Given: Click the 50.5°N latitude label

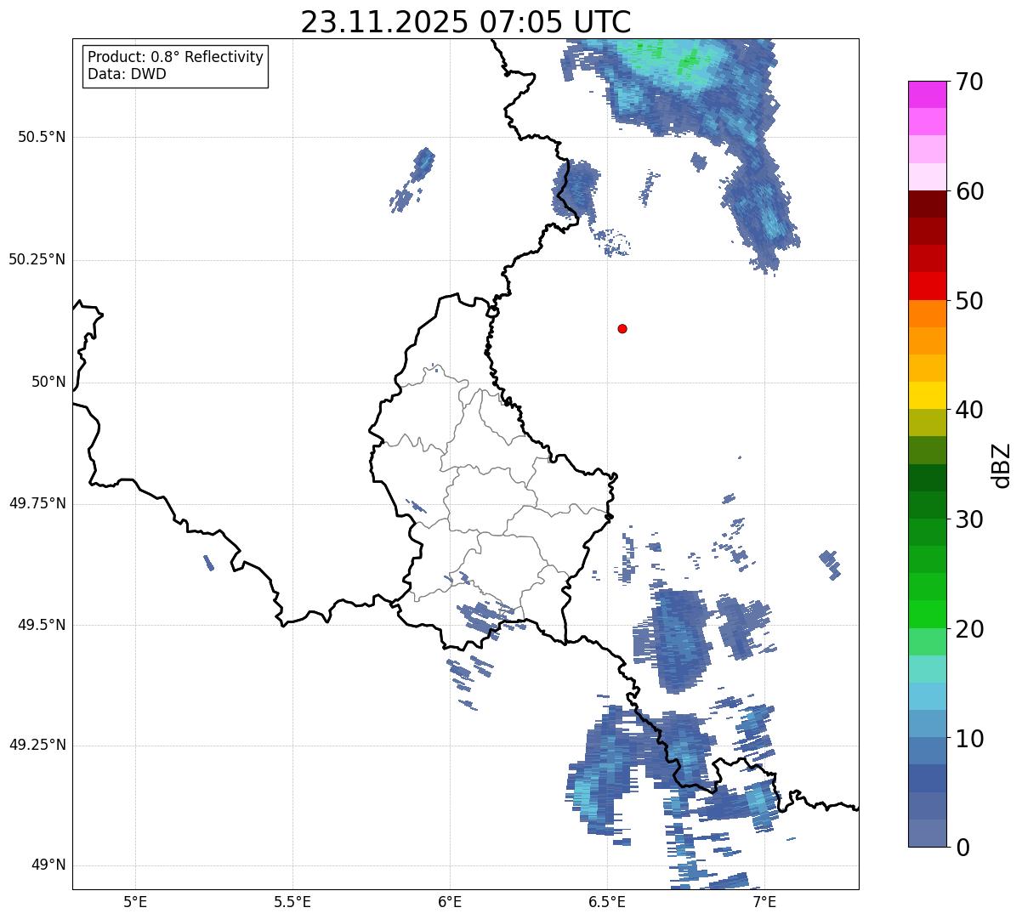Looking at the screenshot, I should (42, 137).
